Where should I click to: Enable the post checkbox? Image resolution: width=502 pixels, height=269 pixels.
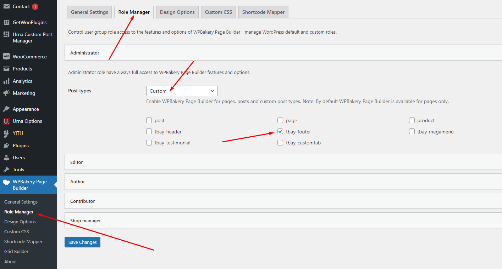(149, 120)
